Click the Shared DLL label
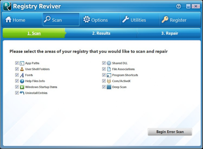Viewport: 203px width, 149px height. point(120,63)
